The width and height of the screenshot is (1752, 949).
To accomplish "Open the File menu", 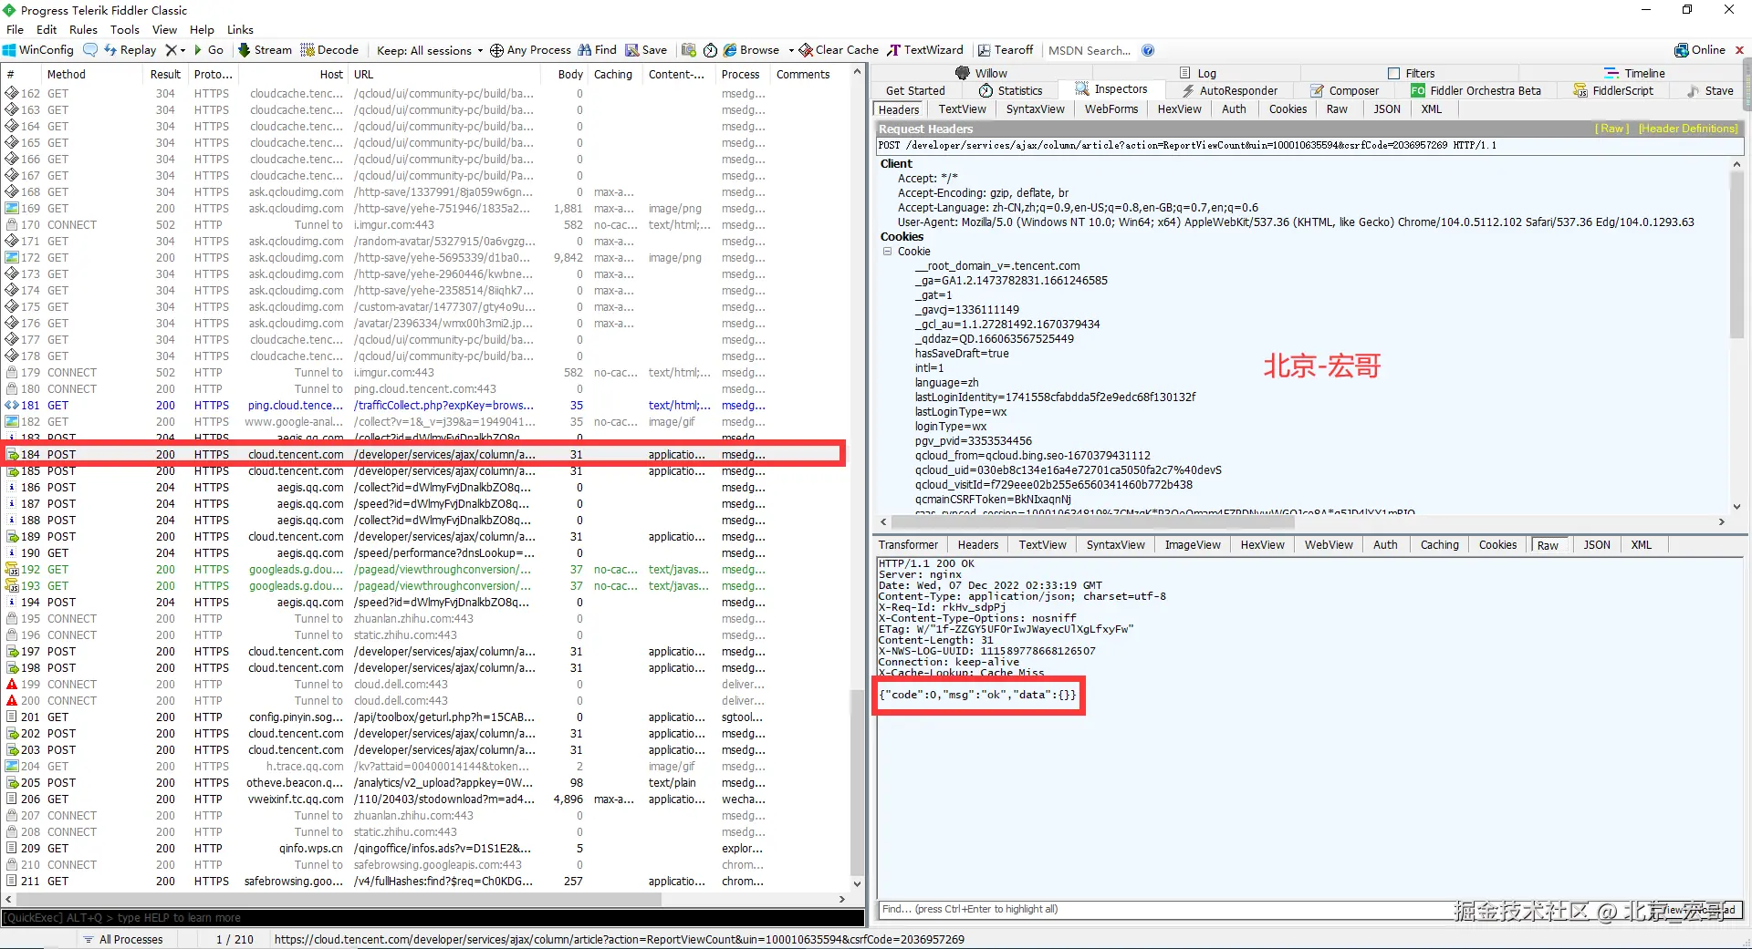I will pyautogui.click(x=15, y=29).
